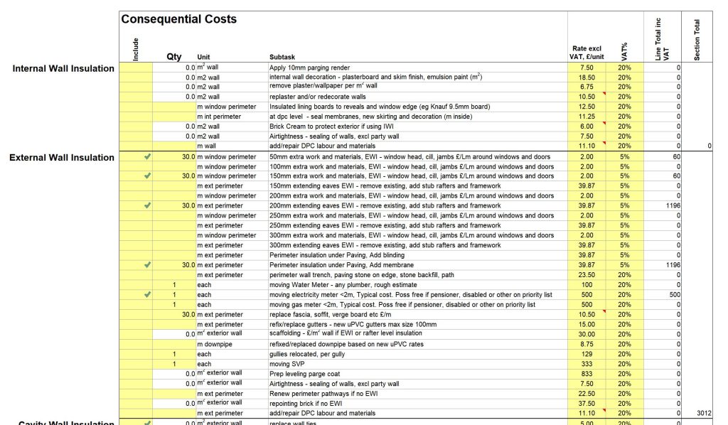This screenshot has width=728, height=425.
Task: Click rate cell for Prep leveling parge coat
Action: [x=587, y=373]
